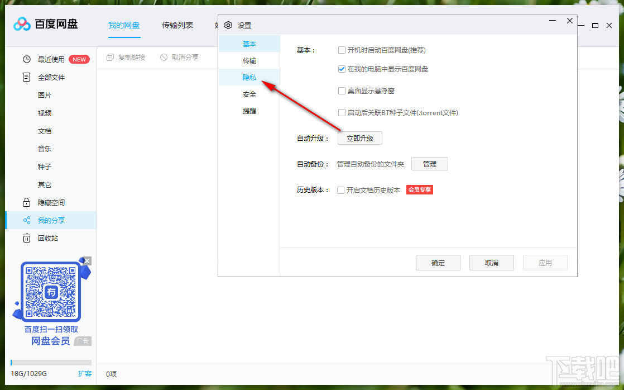Click the 复制链接 toolbar button

point(126,58)
